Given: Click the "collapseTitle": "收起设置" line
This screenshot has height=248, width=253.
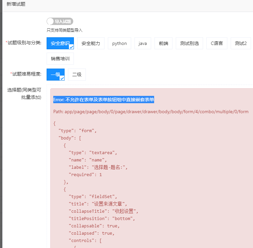Looking at the screenshot, I should (x=104, y=211).
